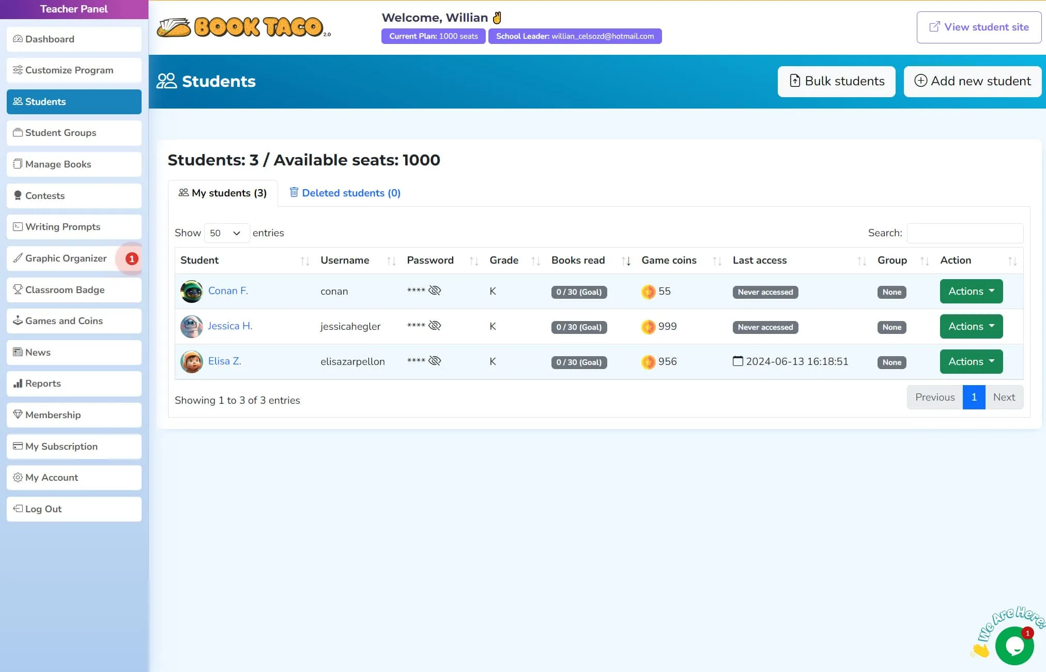Viewport: 1046px width, 672px height.
Task: Expand Actions dropdown for Elisa Z.
Action: (971, 362)
